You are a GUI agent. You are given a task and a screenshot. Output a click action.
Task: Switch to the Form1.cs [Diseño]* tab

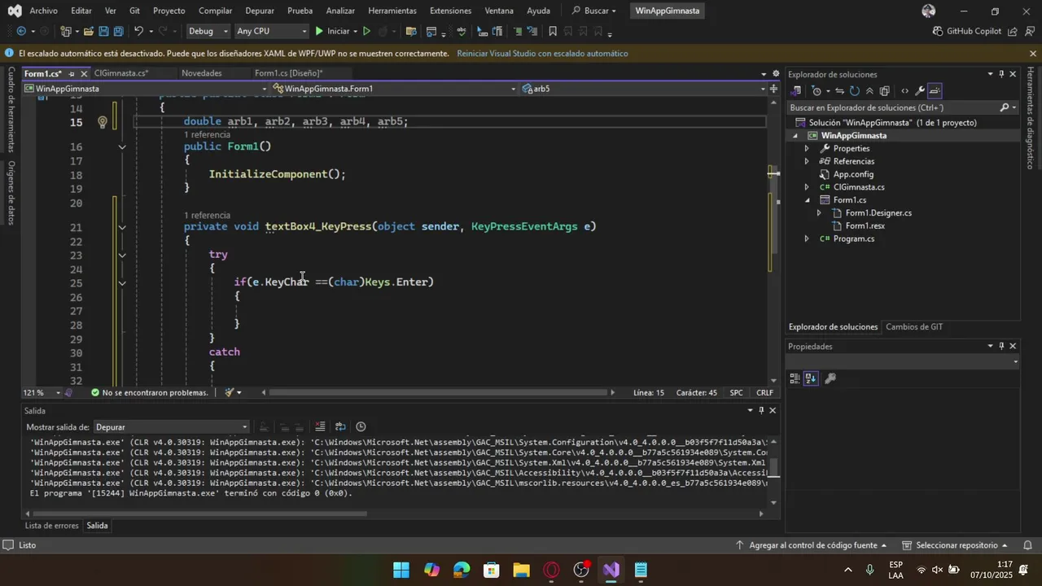click(x=288, y=73)
